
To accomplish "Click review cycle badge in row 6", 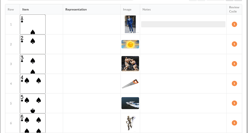I will 234,123.
